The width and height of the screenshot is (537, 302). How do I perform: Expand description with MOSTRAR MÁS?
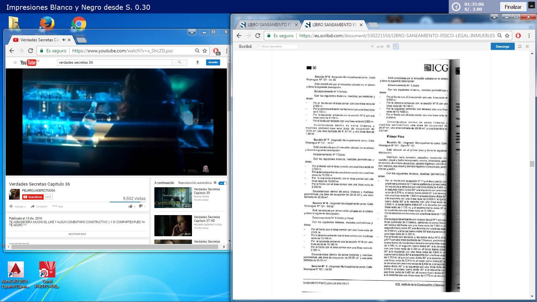(77, 234)
